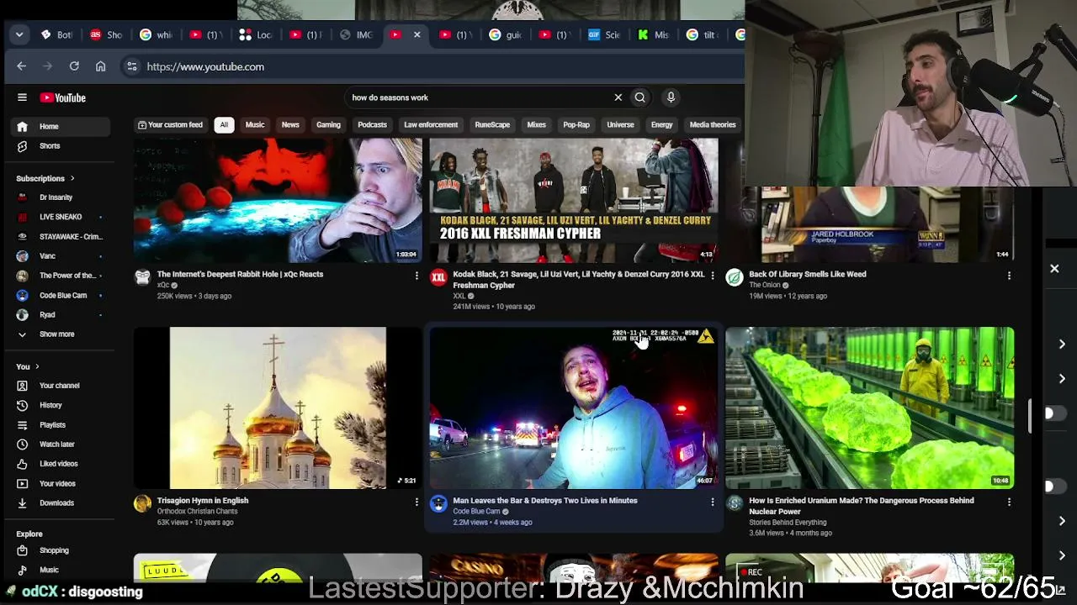Open Your videos in the sidebar
Viewport: 1077px width, 605px height.
click(x=59, y=484)
